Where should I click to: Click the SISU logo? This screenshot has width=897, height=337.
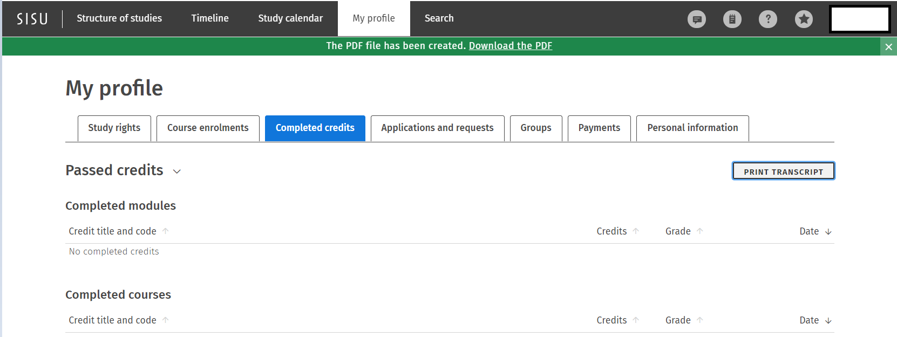pos(32,19)
